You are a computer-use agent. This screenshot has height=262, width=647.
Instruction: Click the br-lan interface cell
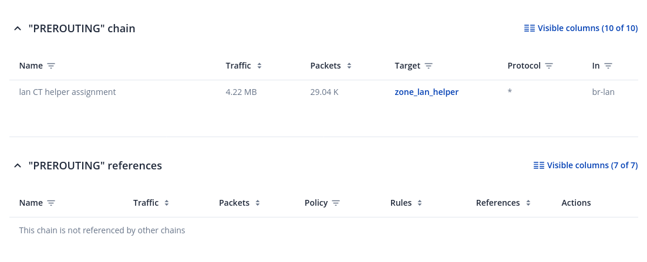(603, 92)
